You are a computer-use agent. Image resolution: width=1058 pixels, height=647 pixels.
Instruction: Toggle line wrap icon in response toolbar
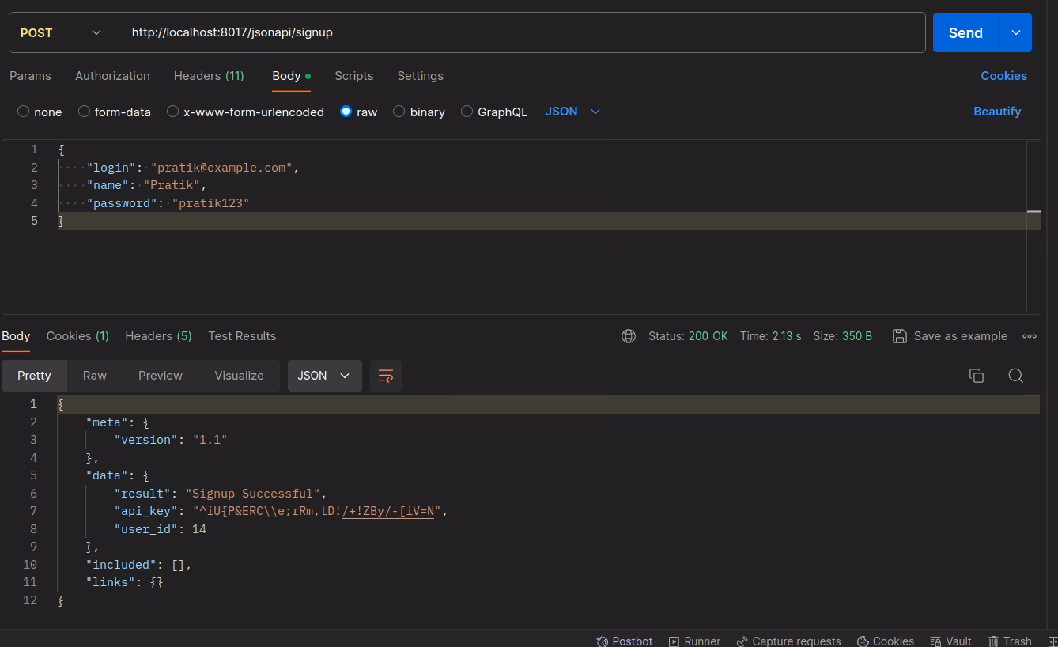point(386,376)
